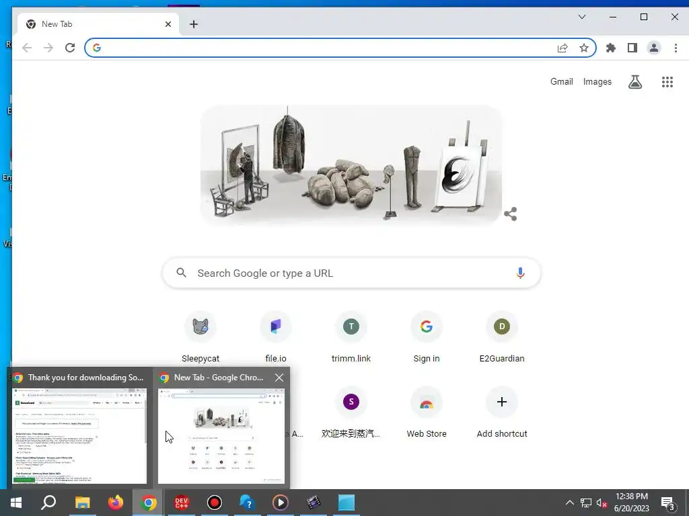Viewport: 689px width, 516px height.
Task: Close the New Tab preview thumbnail
Action: click(279, 378)
